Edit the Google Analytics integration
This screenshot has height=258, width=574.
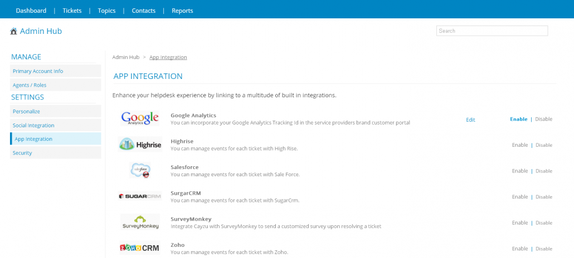(x=470, y=120)
